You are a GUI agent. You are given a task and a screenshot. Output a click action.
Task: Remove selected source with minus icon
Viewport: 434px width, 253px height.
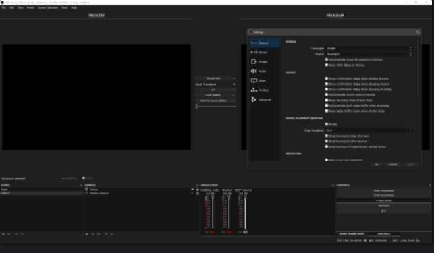[x=93, y=234]
